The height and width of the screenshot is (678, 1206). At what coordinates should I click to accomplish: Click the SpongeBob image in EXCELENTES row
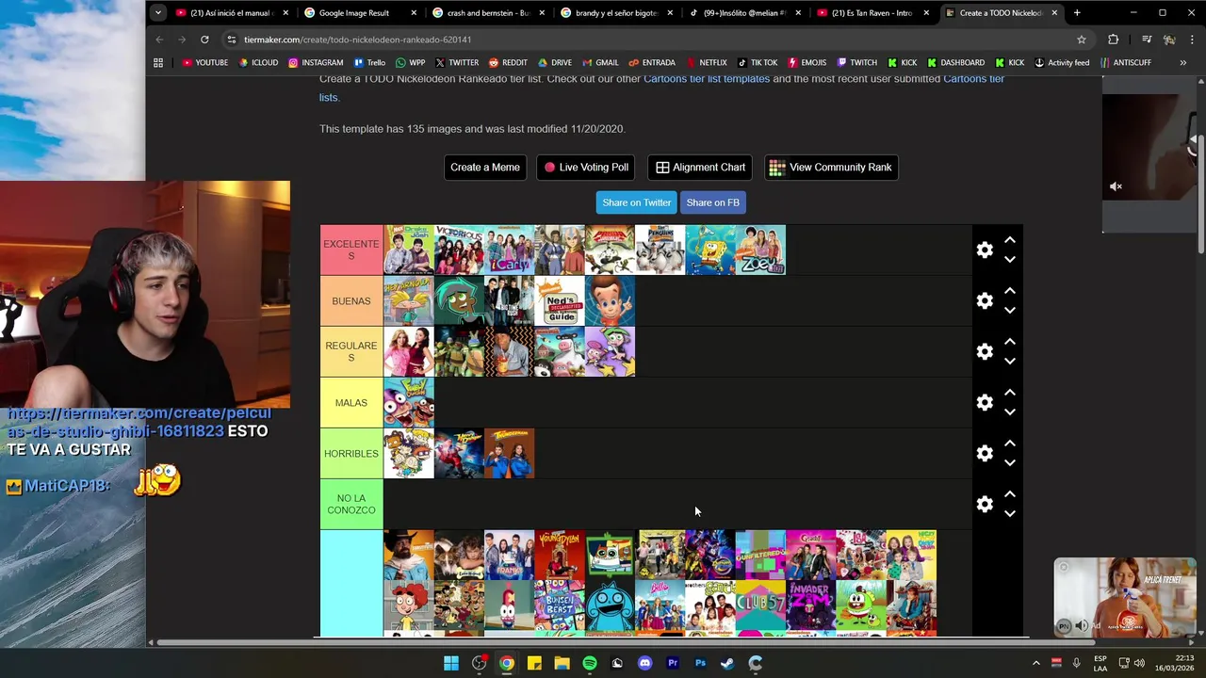tap(710, 250)
